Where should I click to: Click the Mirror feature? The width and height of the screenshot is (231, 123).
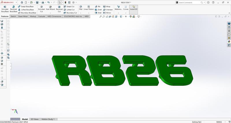(107, 13)
